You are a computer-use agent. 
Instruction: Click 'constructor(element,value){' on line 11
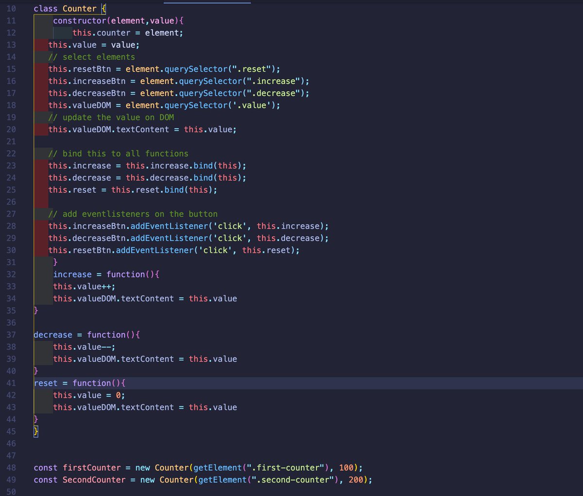(x=119, y=21)
